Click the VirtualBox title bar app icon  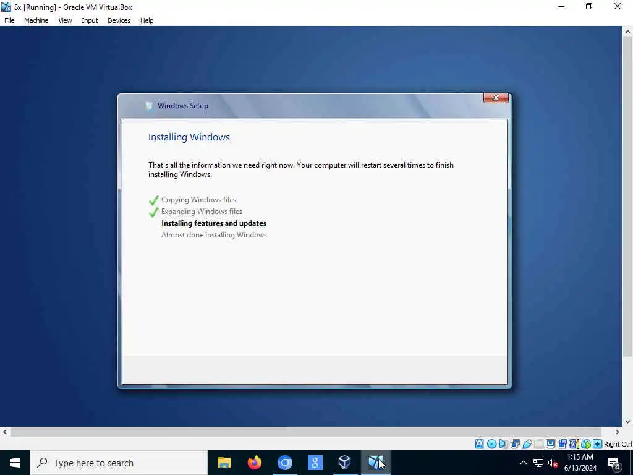[6, 7]
